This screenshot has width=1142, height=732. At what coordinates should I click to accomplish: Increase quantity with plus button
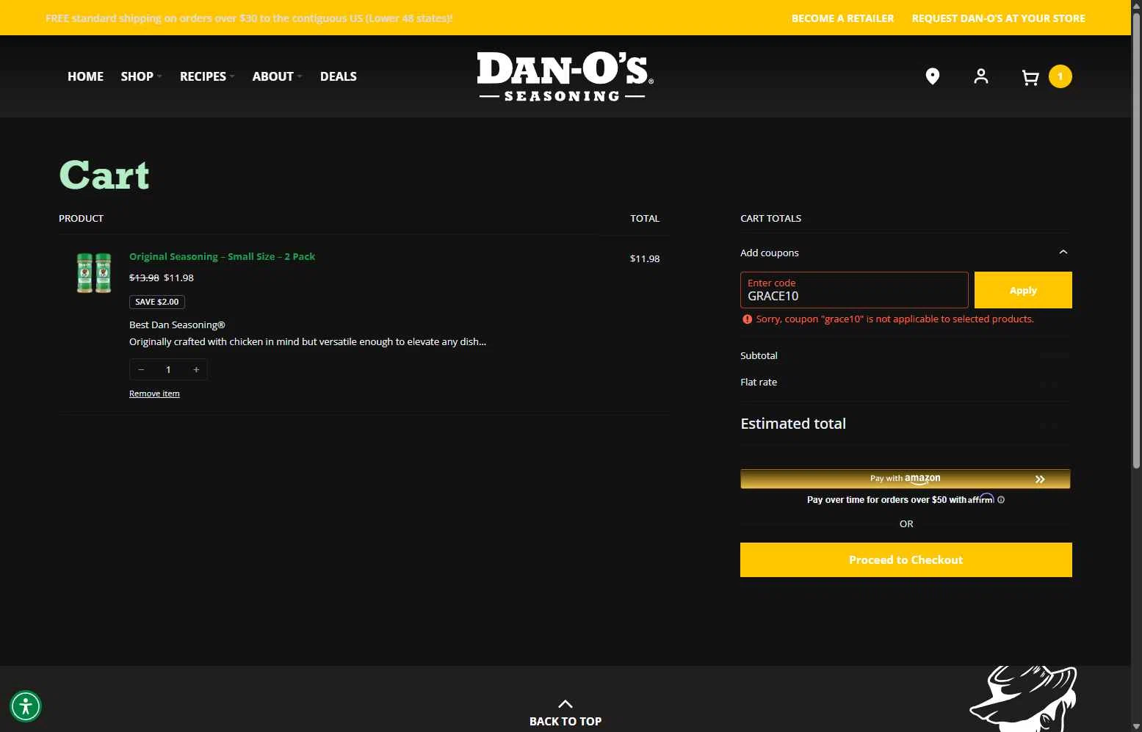pyautogui.click(x=196, y=370)
